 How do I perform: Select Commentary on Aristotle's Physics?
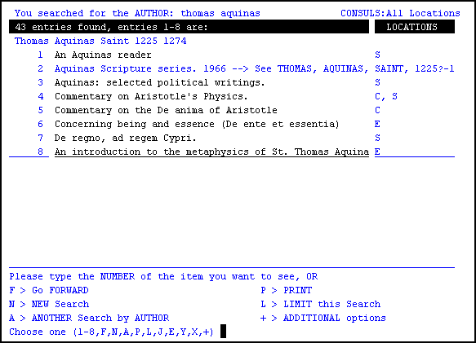coord(151,96)
